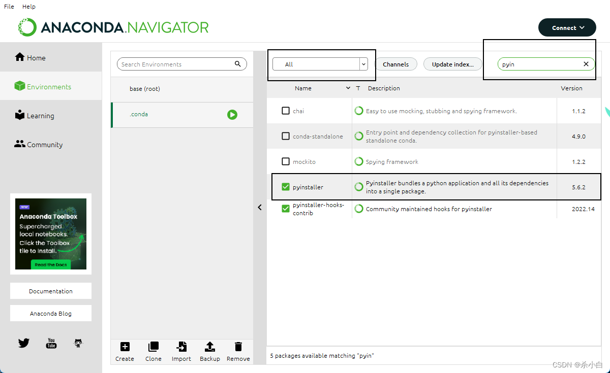
Task: Click the Anaconda Toolbox ad banner
Action: [51, 233]
